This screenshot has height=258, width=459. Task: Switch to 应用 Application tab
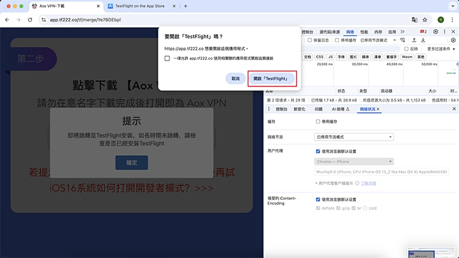[392, 32]
